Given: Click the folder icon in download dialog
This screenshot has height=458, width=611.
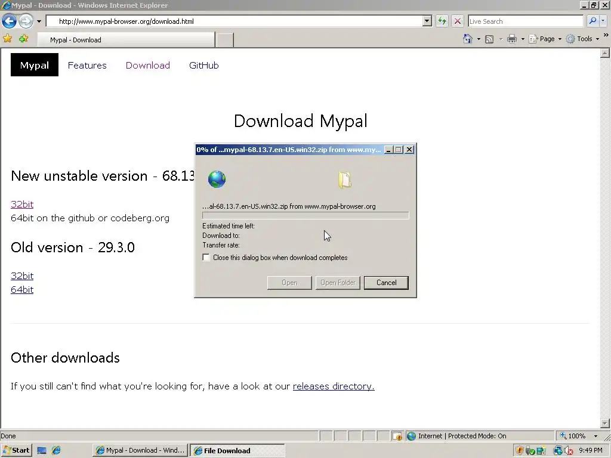Looking at the screenshot, I should 344,180.
